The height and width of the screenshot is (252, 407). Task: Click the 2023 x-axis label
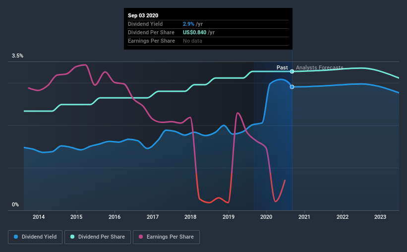tap(380, 217)
